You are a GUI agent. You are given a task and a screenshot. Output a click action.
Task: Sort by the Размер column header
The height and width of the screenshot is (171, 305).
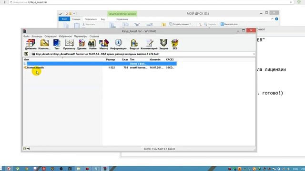111,59
